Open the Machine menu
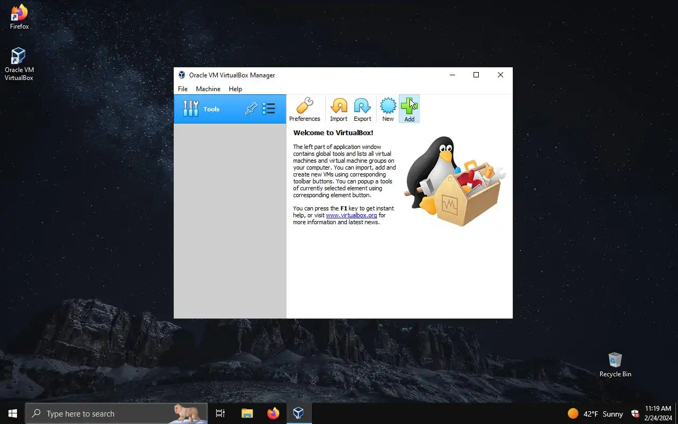678x424 pixels. click(208, 89)
